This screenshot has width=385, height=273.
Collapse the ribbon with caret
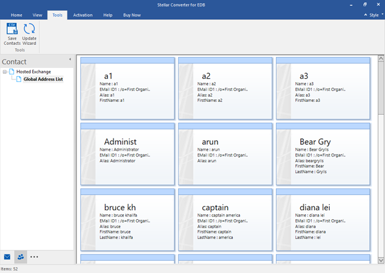[366, 15]
